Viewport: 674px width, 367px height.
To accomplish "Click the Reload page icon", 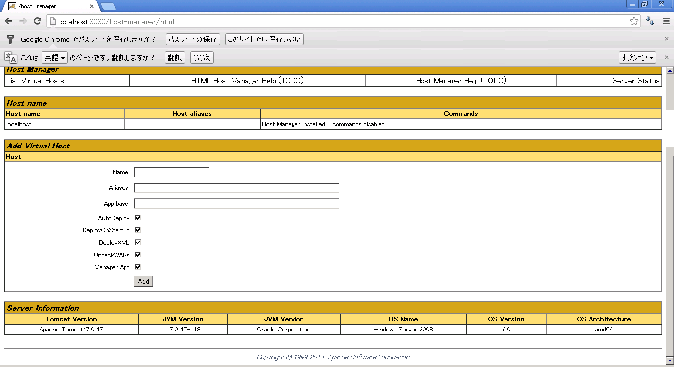I will (37, 21).
